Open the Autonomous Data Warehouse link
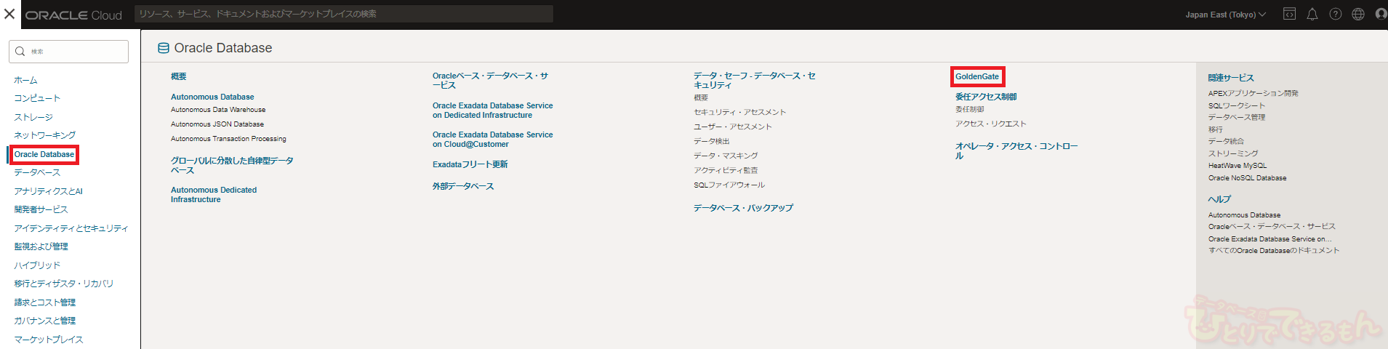 click(218, 110)
